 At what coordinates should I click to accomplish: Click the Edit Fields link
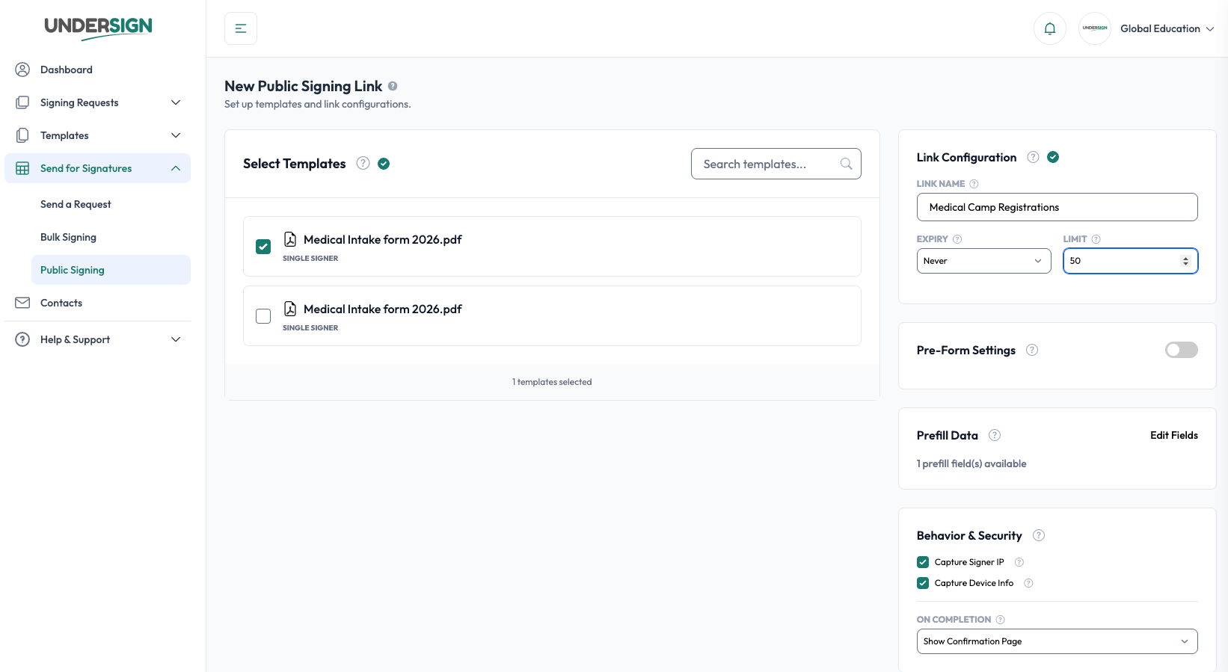pos(1174,435)
